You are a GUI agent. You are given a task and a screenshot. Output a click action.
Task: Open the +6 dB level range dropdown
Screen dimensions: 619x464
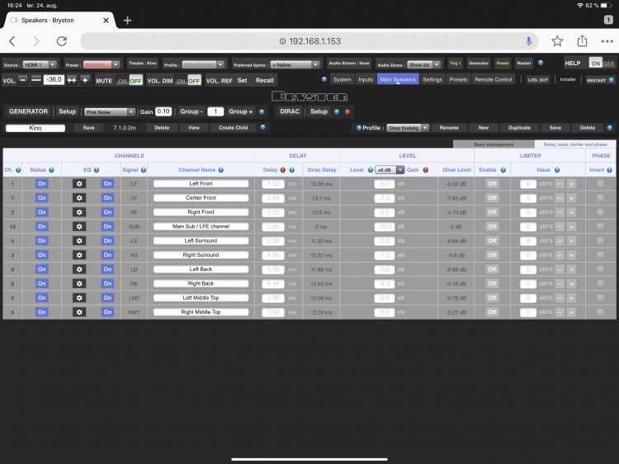[390, 170]
